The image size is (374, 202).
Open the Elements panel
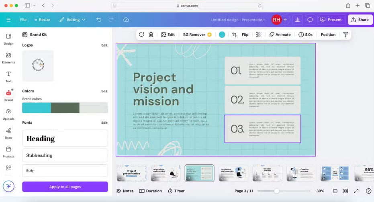tap(8, 58)
